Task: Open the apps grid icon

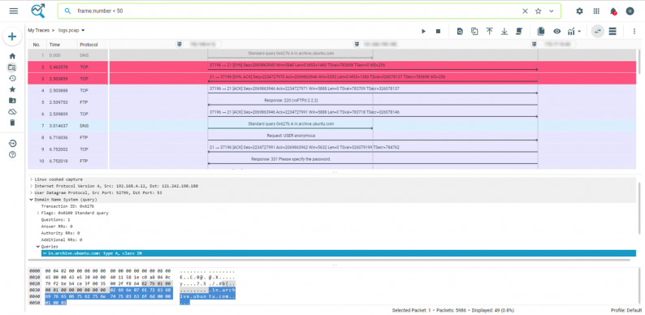Action: point(596,11)
